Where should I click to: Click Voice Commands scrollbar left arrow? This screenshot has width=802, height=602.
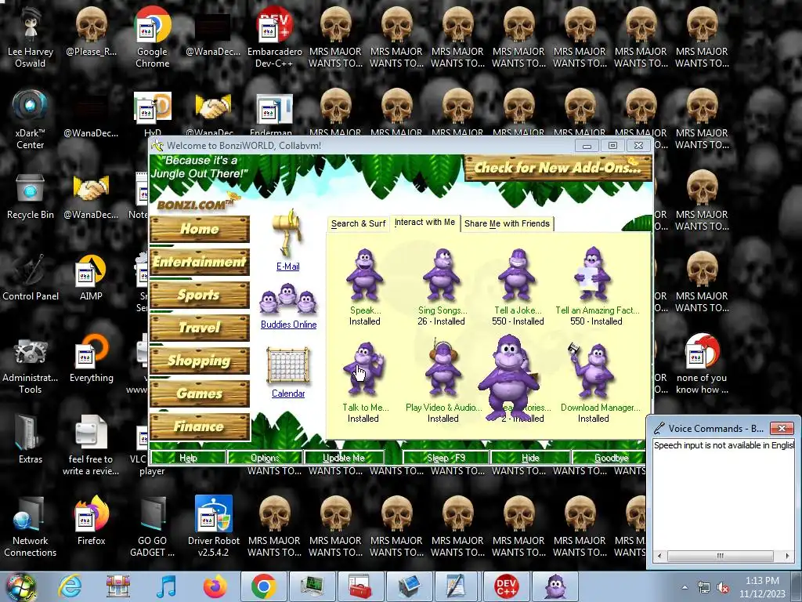click(x=659, y=556)
